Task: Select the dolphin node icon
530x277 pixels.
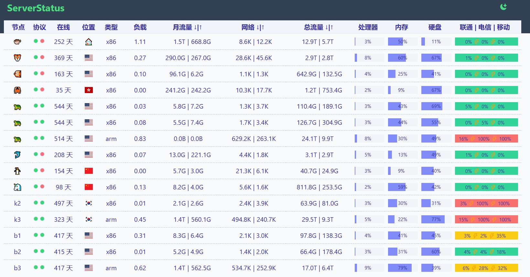Action: (x=17, y=155)
